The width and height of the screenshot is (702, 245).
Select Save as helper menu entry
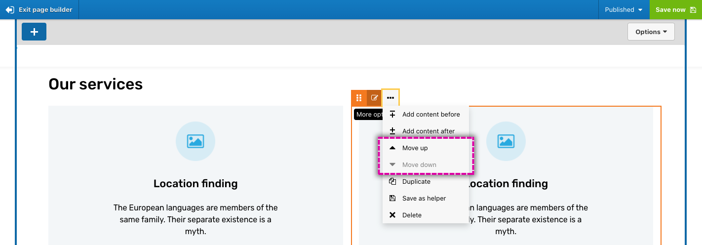[424, 199]
